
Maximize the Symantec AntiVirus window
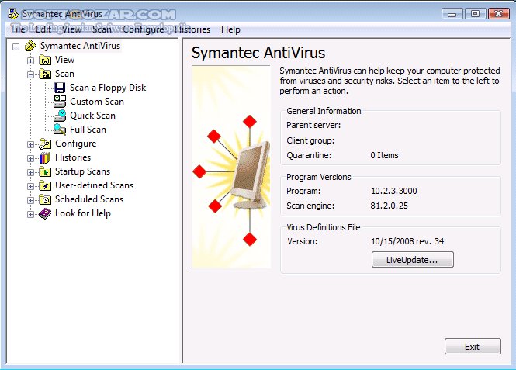[475, 14]
